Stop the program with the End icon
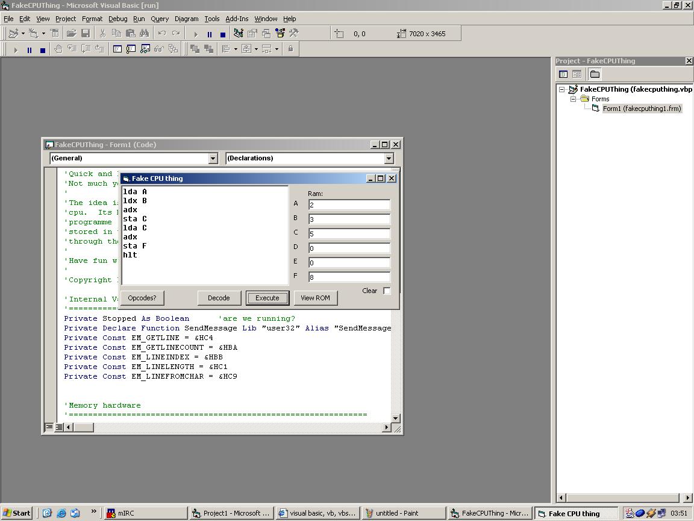The width and height of the screenshot is (694, 521). coord(223,34)
